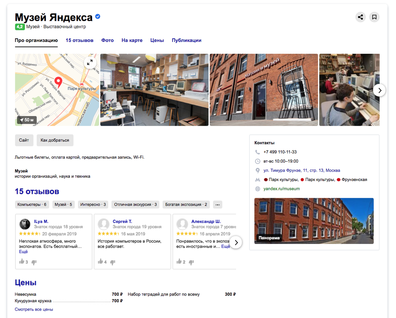This screenshot has height=318, width=396.
Task: Open the Панорама street view thumbnail
Action: pyautogui.click(x=314, y=221)
